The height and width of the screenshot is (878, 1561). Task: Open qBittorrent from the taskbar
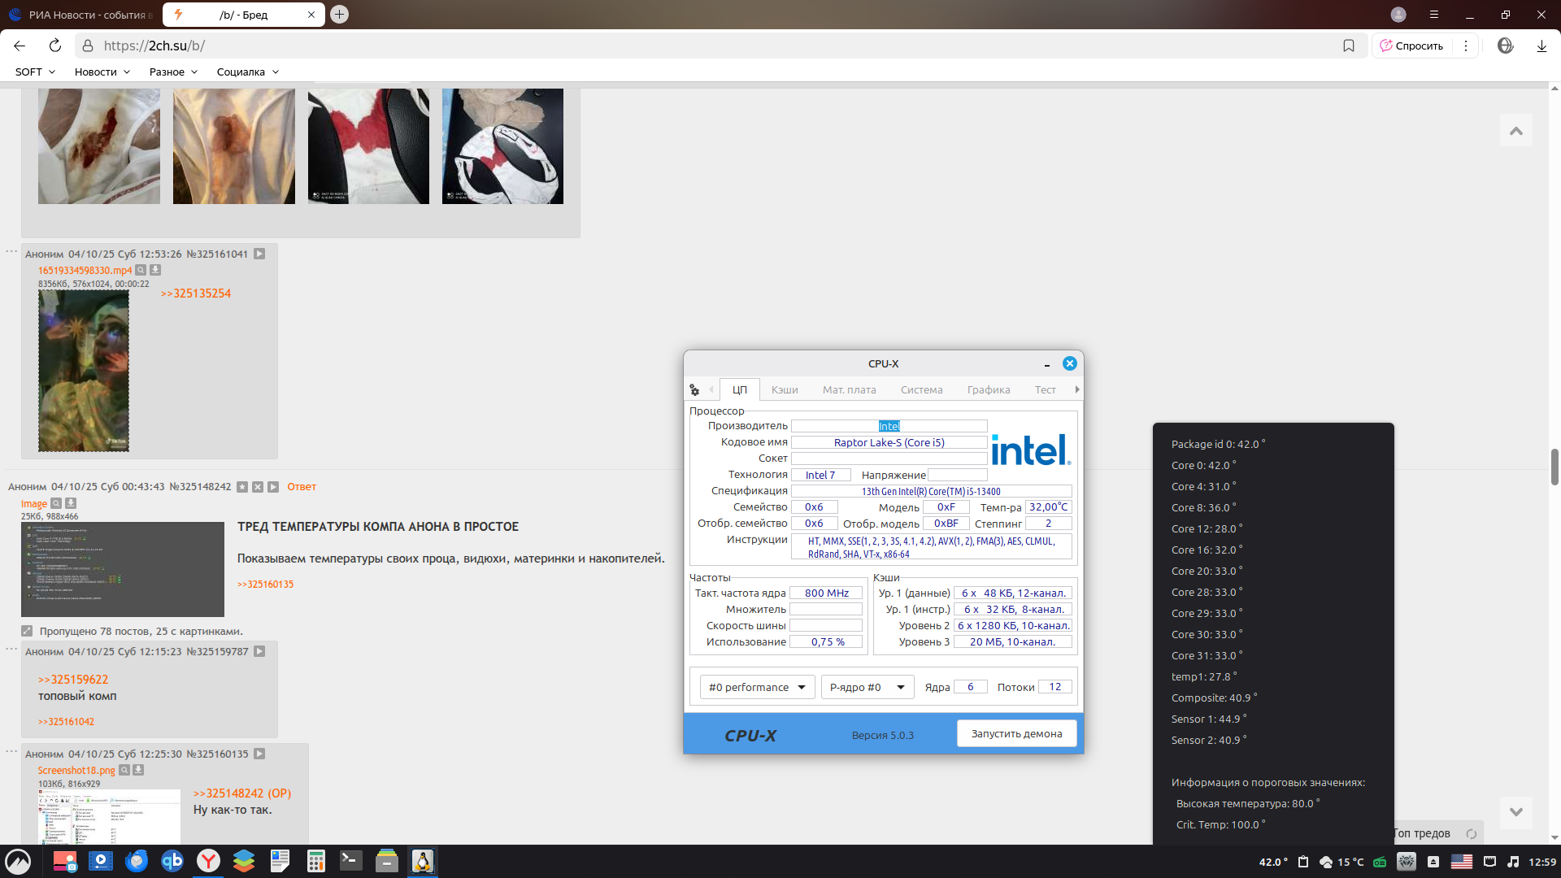point(172,861)
